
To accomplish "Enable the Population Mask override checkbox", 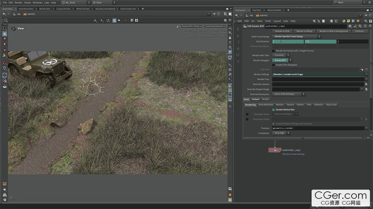I will [x=247, y=119].
